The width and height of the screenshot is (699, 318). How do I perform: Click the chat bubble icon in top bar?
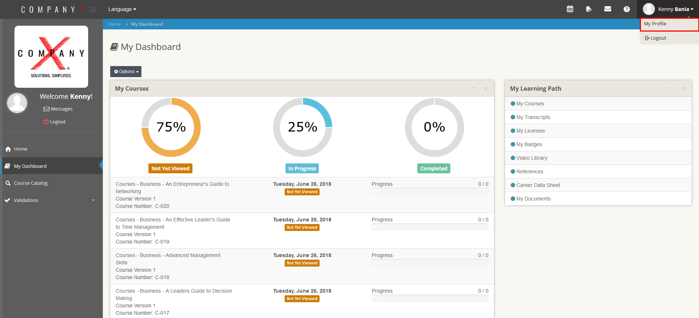click(x=588, y=9)
